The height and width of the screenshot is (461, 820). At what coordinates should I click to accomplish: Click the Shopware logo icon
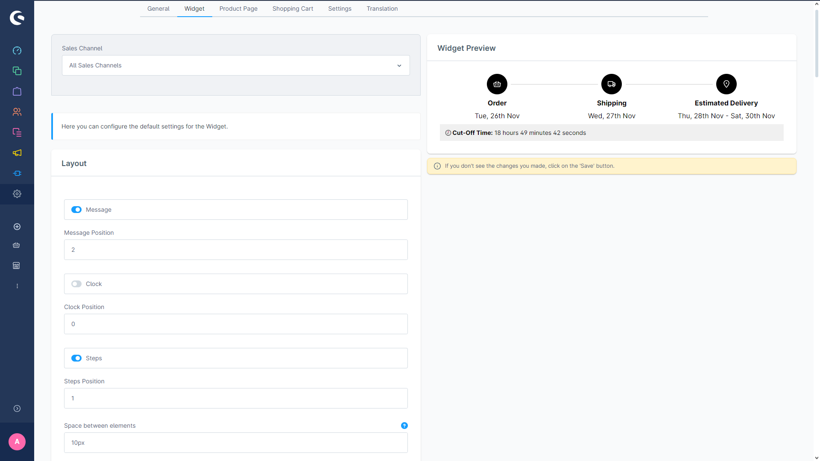pos(17,18)
